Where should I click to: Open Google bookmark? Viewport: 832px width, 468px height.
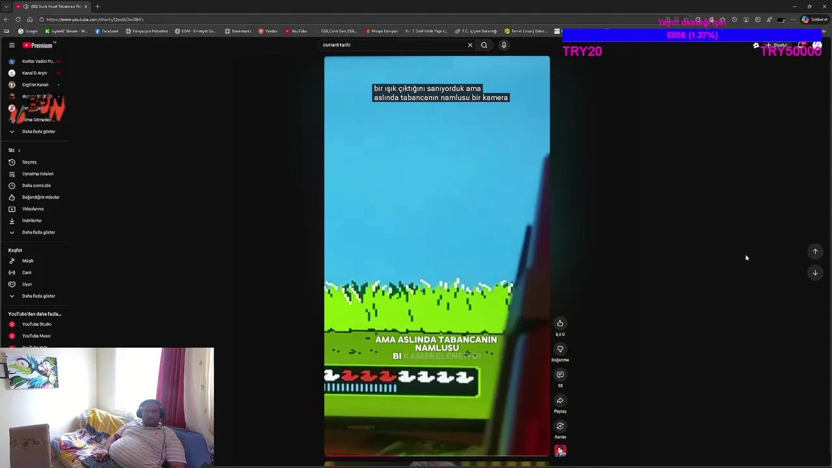pyautogui.click(x=28, y=31)
